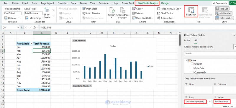Click the Insert Slicer button
The width and height of the screenshot is (236, 108).
tap(90, 9)
